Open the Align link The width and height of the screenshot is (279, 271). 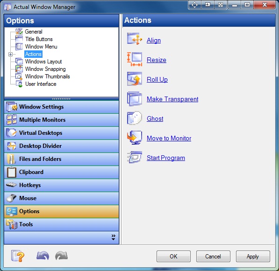(154, 40)
